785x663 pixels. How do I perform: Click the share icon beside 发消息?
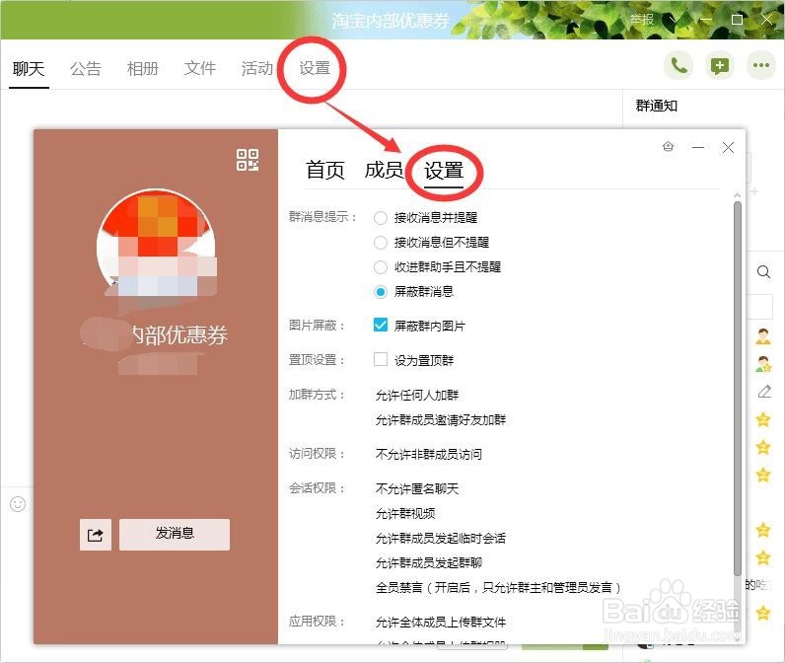click(x=95, y=535)
